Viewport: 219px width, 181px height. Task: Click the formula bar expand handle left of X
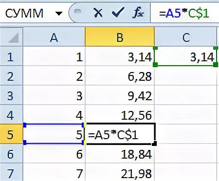[x=77, y=11]
